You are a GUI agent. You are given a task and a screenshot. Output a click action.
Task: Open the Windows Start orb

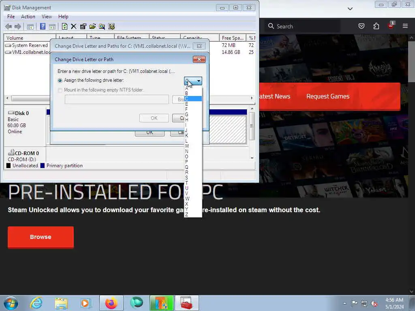11,303
